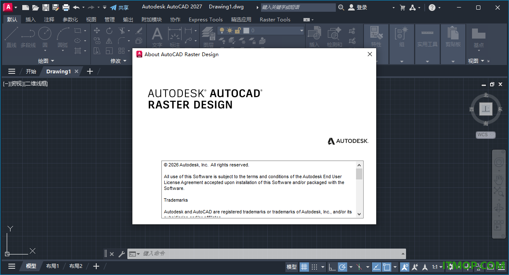
Task: Toggle the layer lock padlock icon
Action: click(x=237, y=31)
